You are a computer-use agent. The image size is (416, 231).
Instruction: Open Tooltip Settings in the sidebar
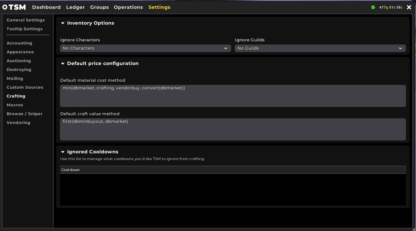[x=25, y=29]
